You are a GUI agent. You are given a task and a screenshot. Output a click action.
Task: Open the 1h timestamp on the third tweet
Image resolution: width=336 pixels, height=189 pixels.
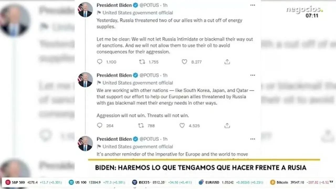pyautogui.click(x=165, y=139)
